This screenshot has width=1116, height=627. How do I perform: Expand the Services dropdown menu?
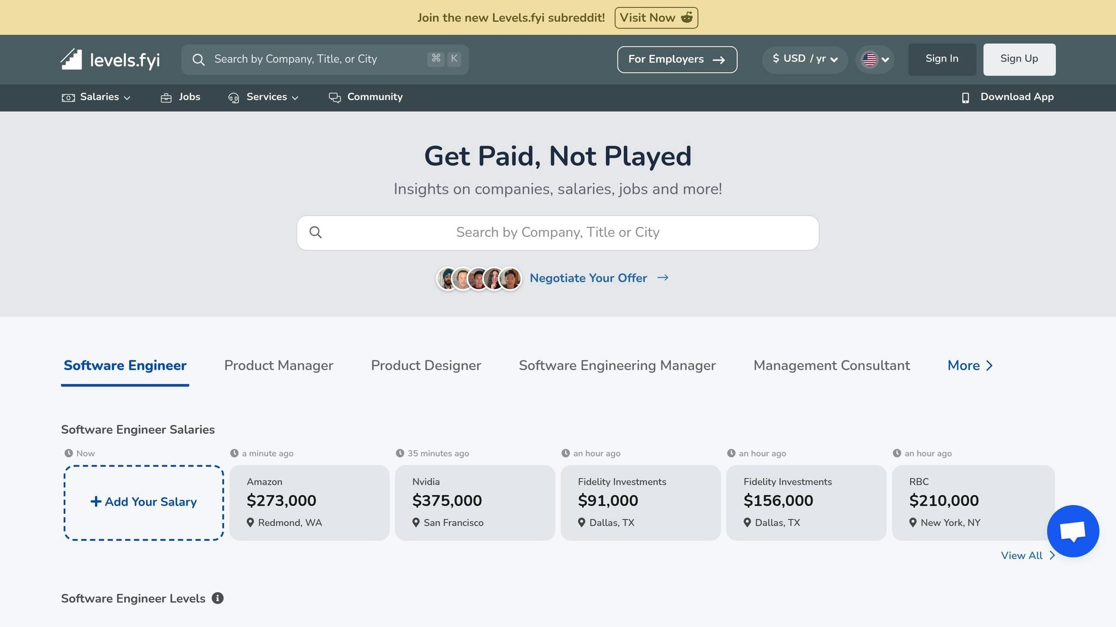(x=264, y=97)
